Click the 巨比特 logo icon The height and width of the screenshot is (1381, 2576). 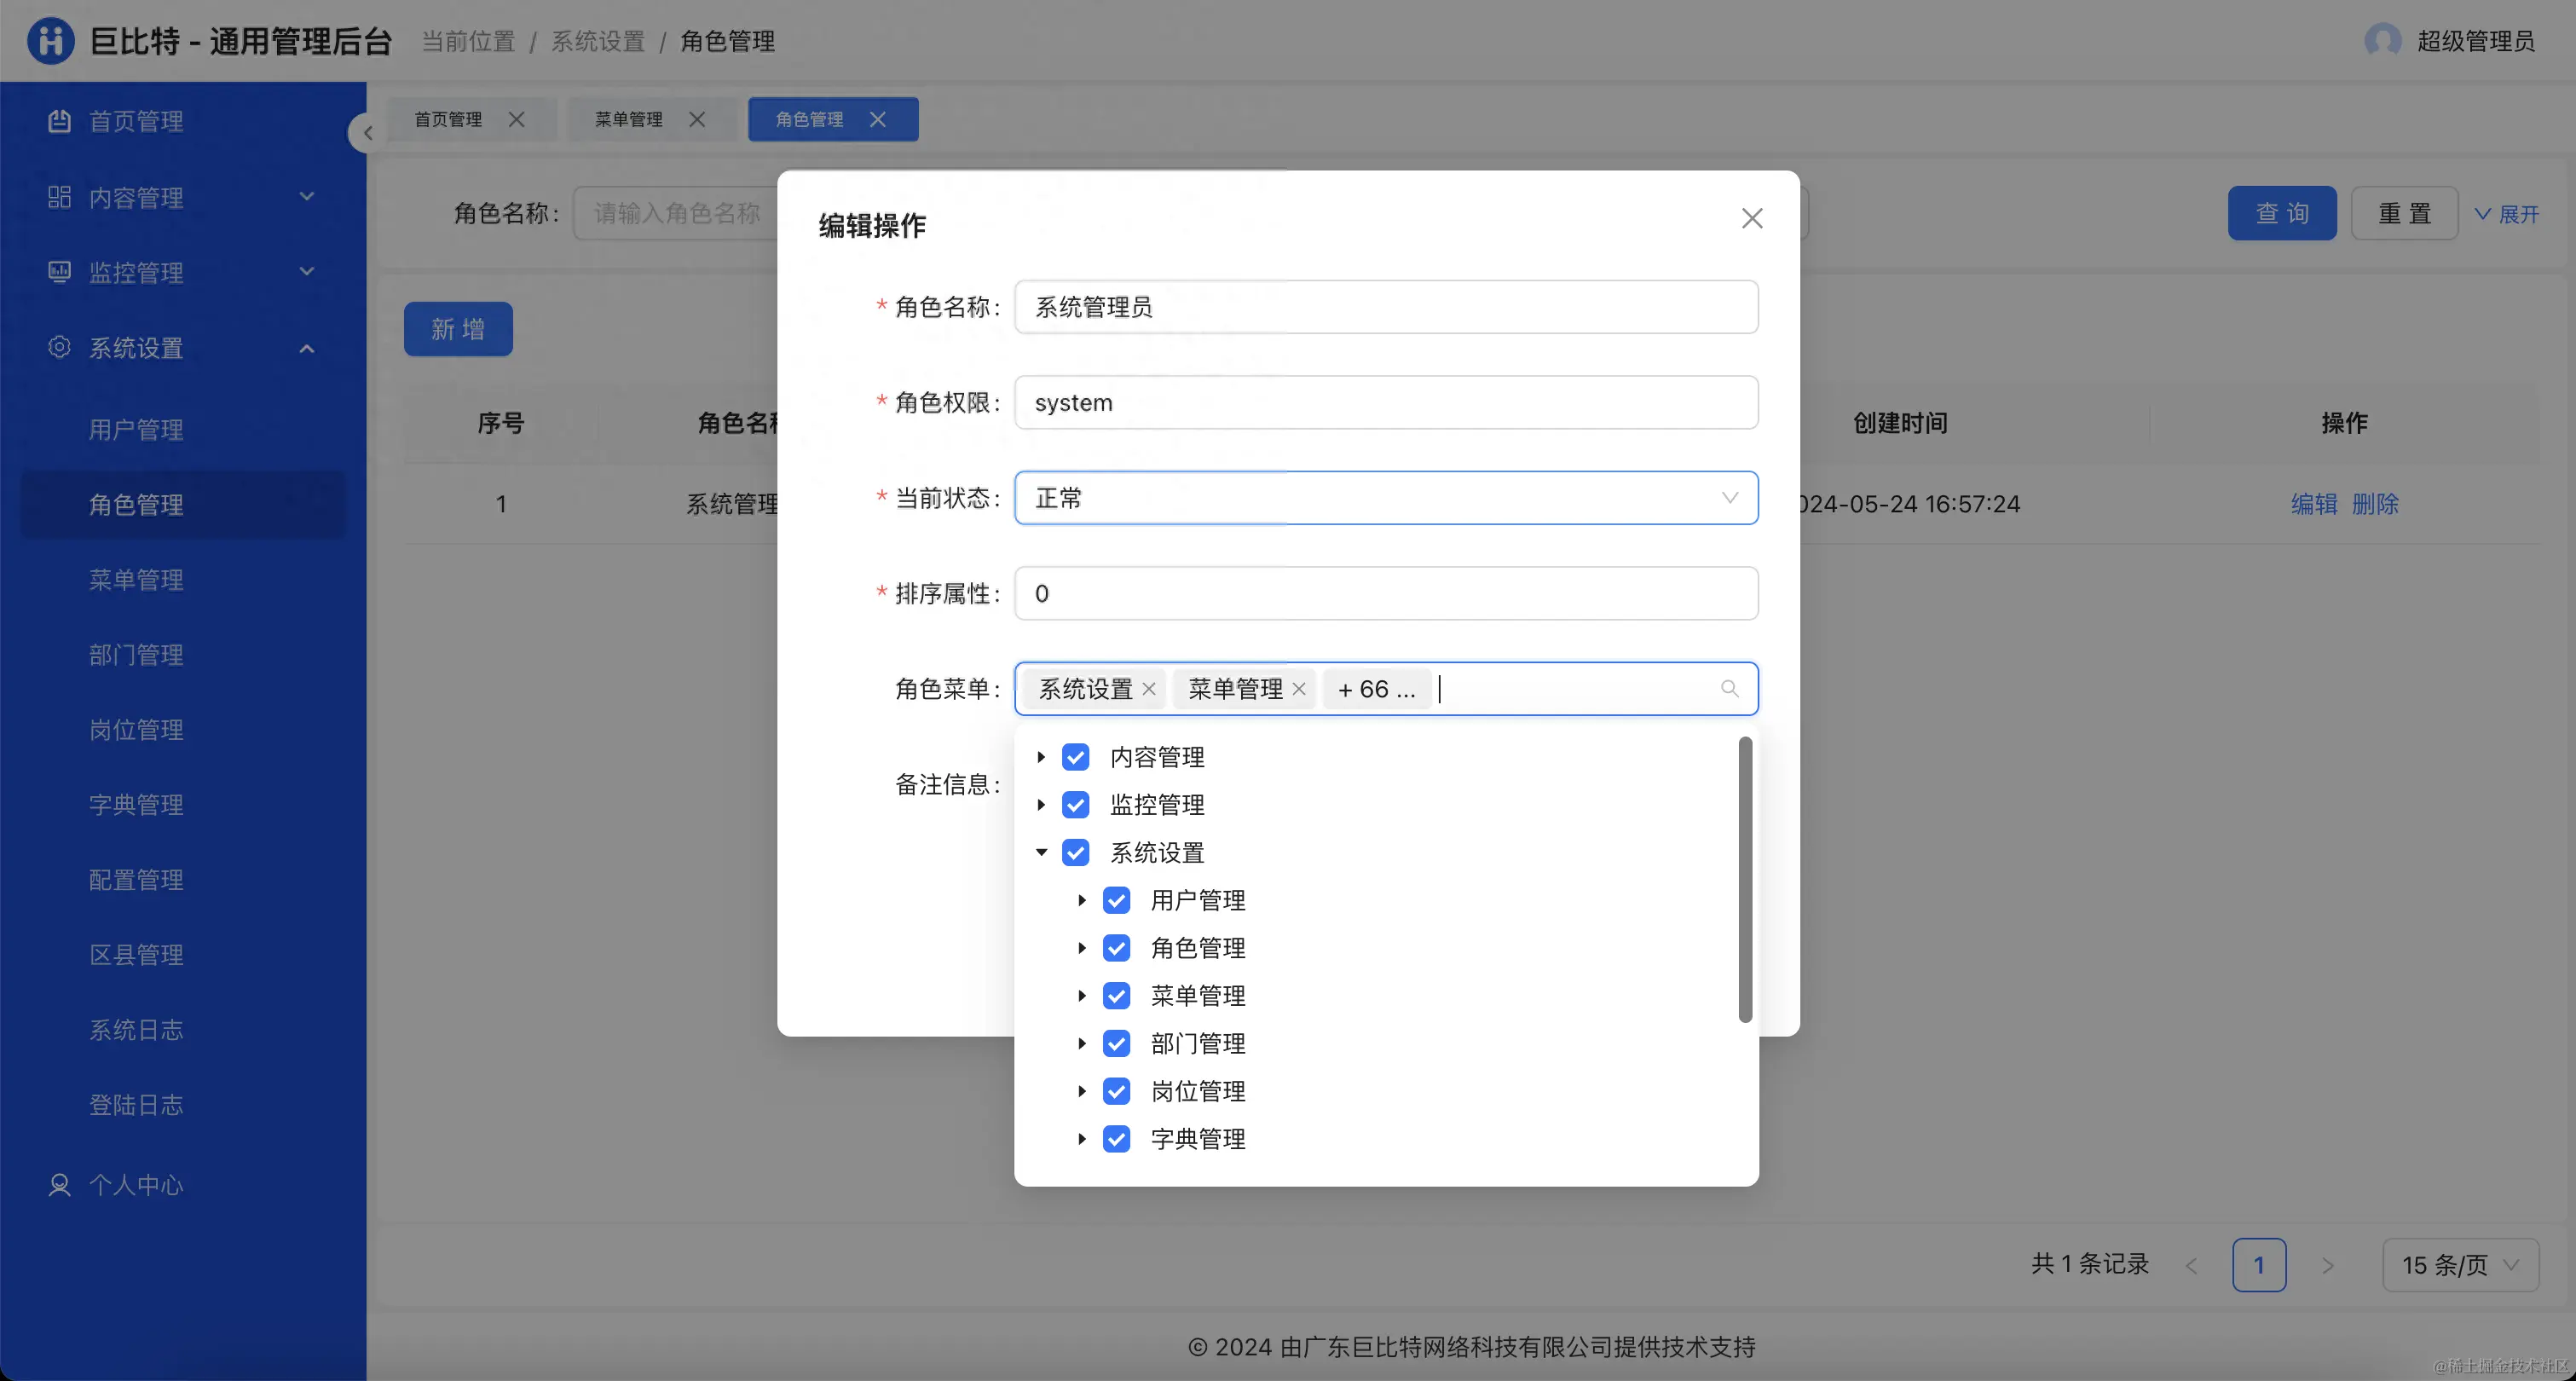tap(50, 41)
